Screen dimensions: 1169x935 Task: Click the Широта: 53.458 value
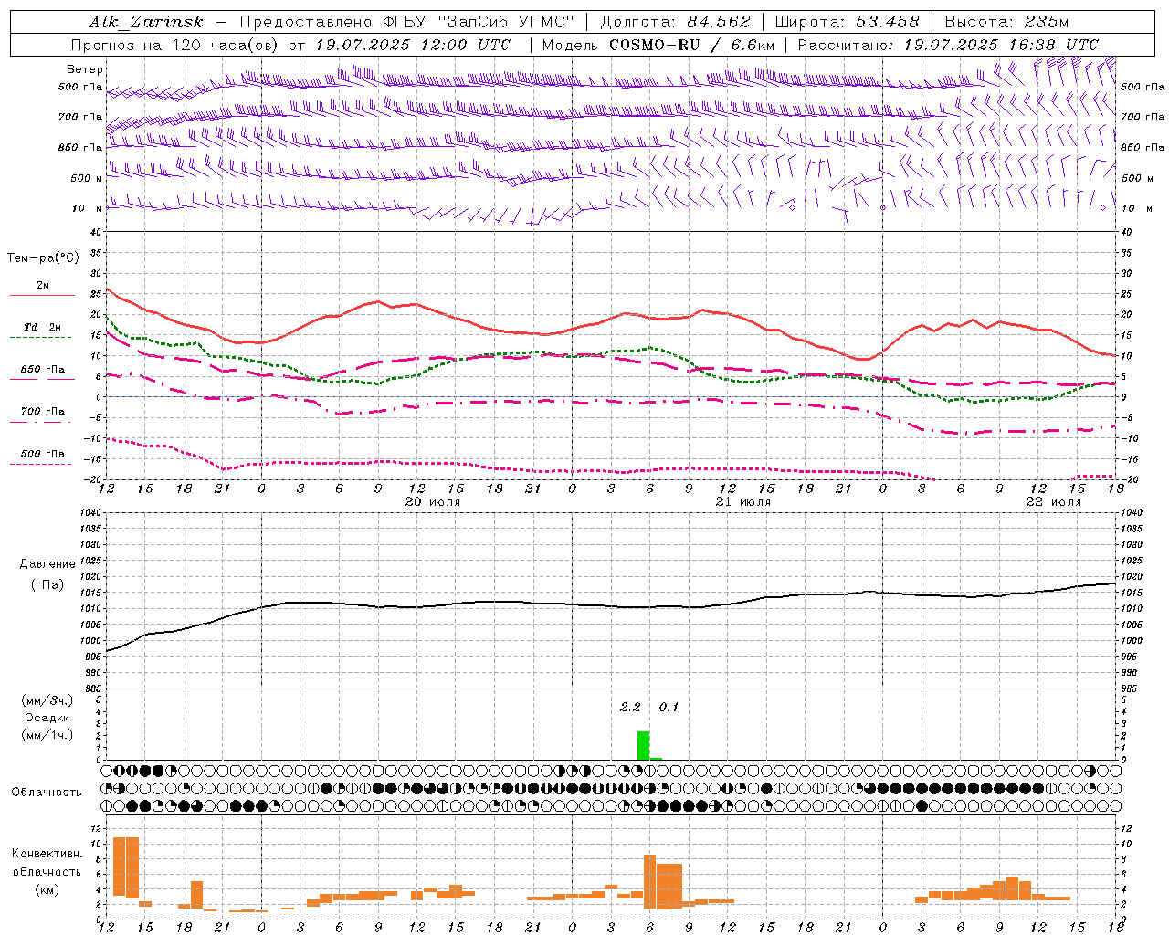coord(847,22)
